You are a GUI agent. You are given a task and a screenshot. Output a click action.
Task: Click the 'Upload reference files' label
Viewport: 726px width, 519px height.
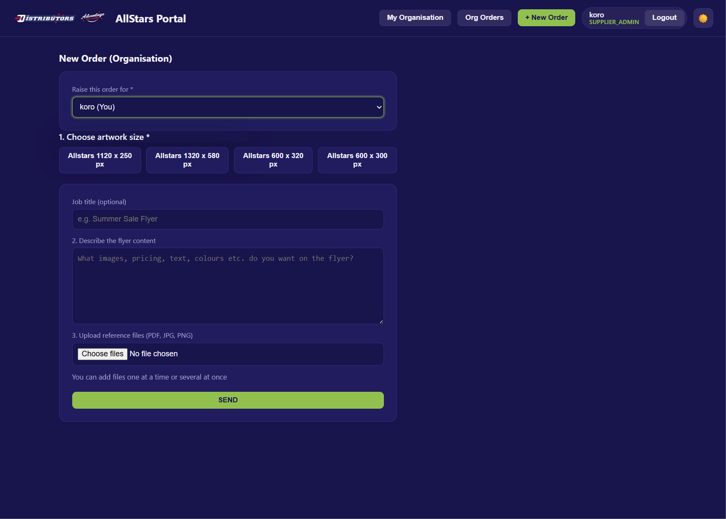click(132, 336)
